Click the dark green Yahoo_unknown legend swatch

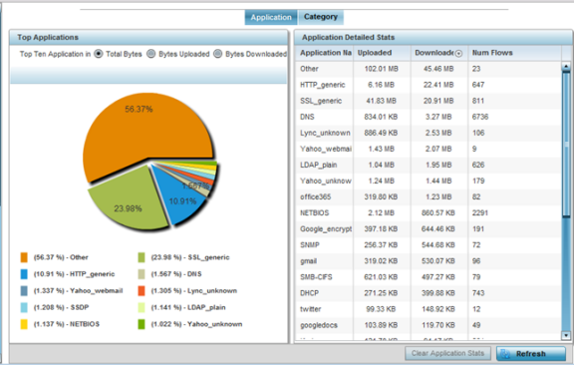[x=142, y=324]
